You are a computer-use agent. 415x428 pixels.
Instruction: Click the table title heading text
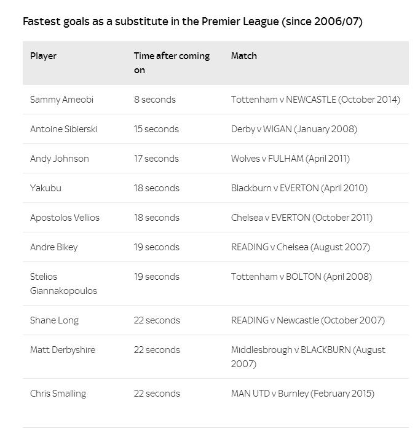[x=192, y=22]
